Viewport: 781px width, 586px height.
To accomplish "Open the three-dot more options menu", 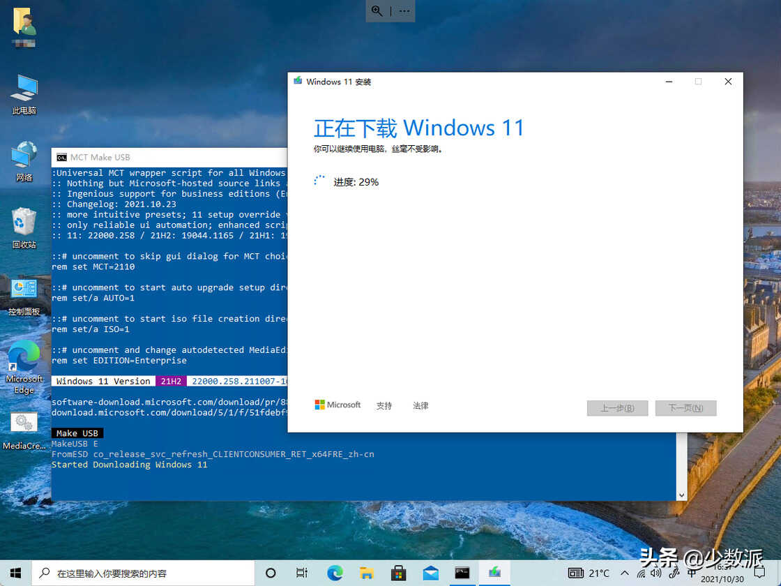I will click(x=404, y=11).
